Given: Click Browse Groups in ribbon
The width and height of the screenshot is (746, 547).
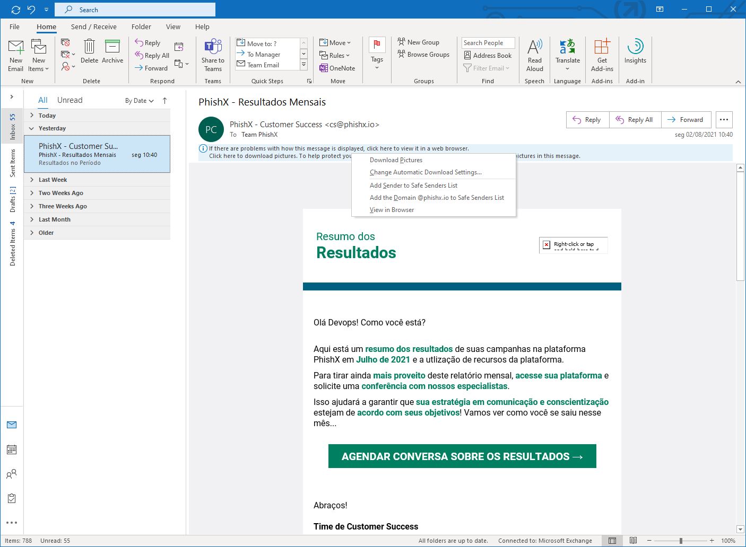Looking at the screenshot, I should (423, 54).
